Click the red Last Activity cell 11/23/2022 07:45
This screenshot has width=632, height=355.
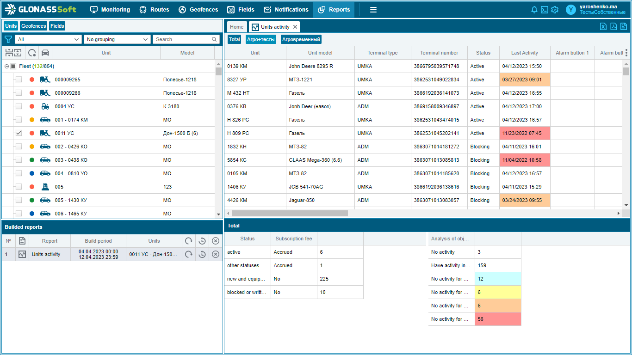click(525, 133)
